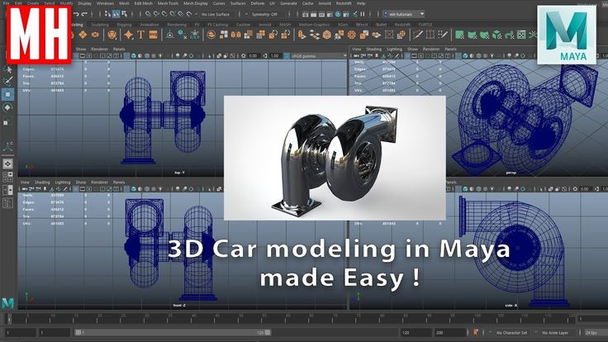Open Panels menu of the top-left viewport
This screenshot has height=342, width=608.
click(119, 50)
